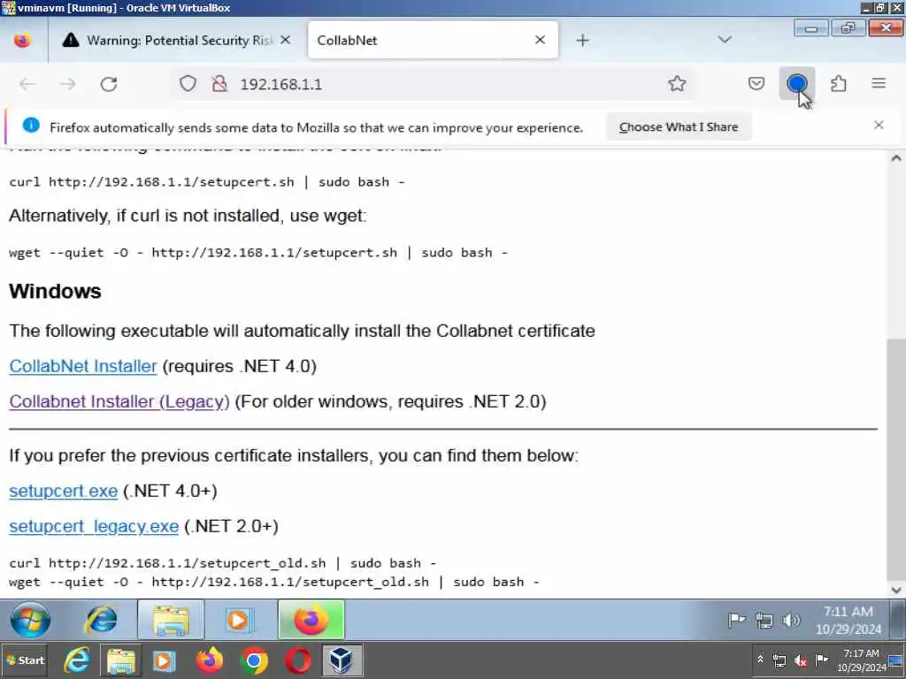This screenshot has width=906, height=679.
Task: Open the Collabnet Installer (Legacy) link
Action: [119, 401]
